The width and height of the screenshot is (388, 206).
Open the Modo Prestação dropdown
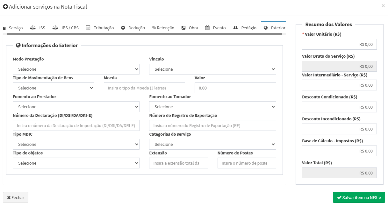point(76,69)
